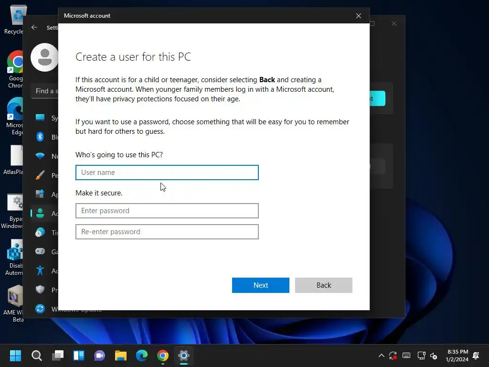Click the Find a setting search box
489x367 pixels.
(x=44, y=91)
